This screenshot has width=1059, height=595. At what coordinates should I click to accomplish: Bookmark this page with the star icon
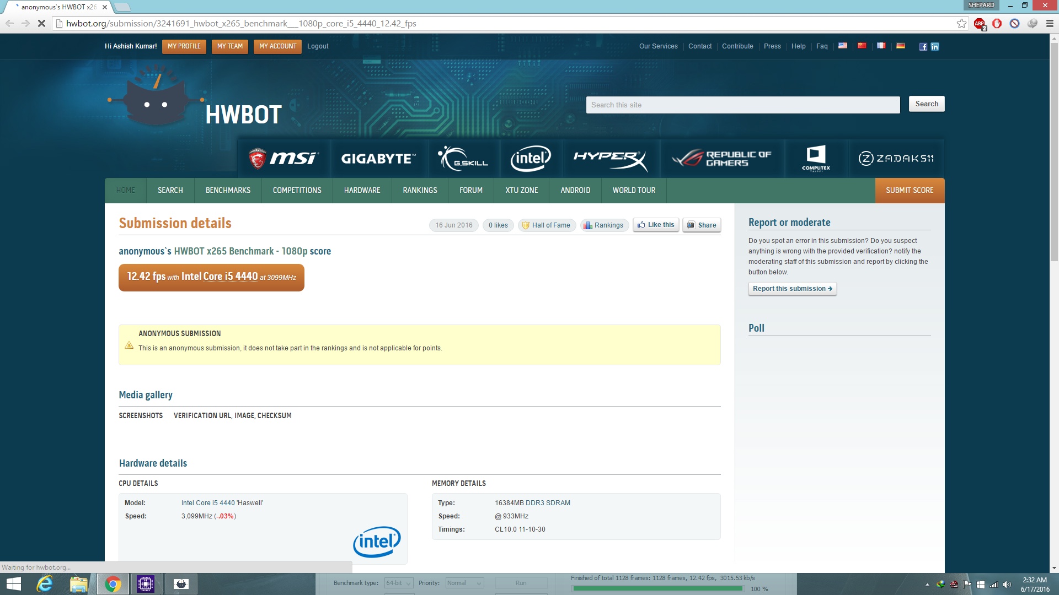pyautogui.click(x=961, y=23)
